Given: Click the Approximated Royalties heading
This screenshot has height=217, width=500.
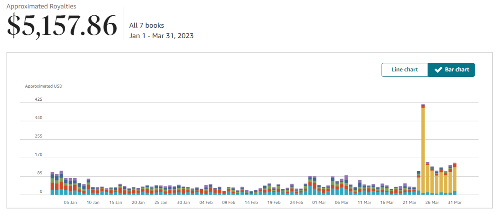Looking at the screenshot, I should [41, 6].
